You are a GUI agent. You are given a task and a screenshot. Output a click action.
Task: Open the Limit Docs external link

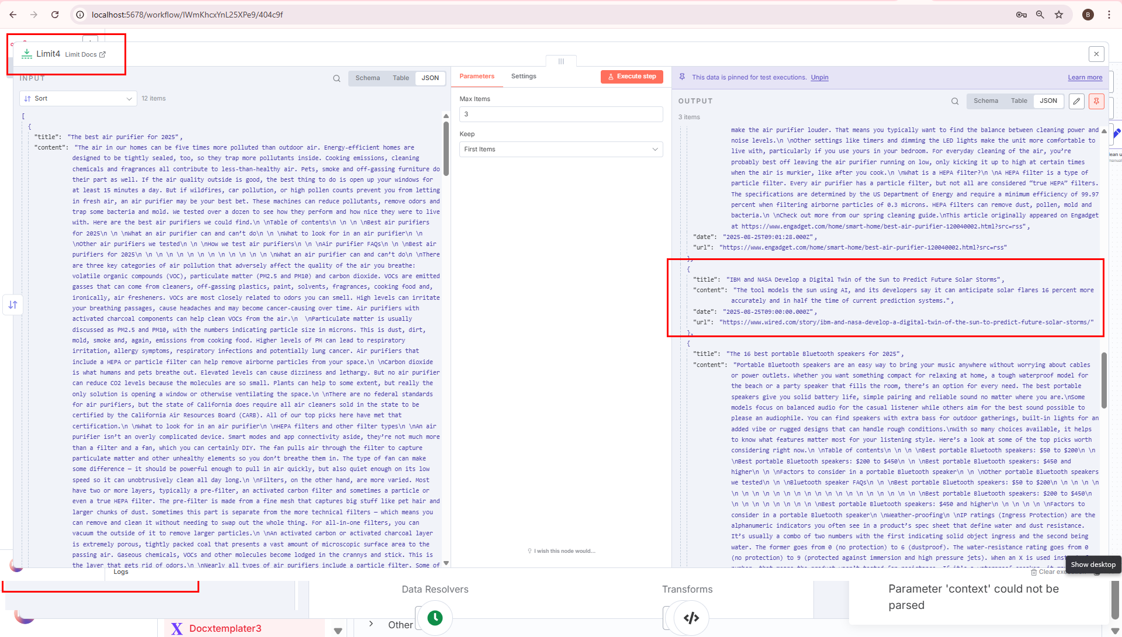point(85,54)
